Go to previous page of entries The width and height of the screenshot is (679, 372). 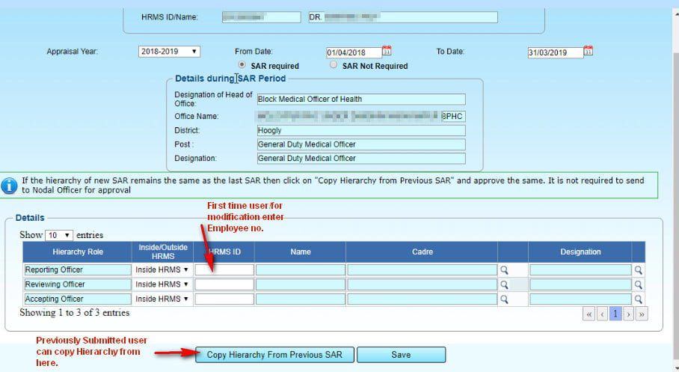point(603,314)
